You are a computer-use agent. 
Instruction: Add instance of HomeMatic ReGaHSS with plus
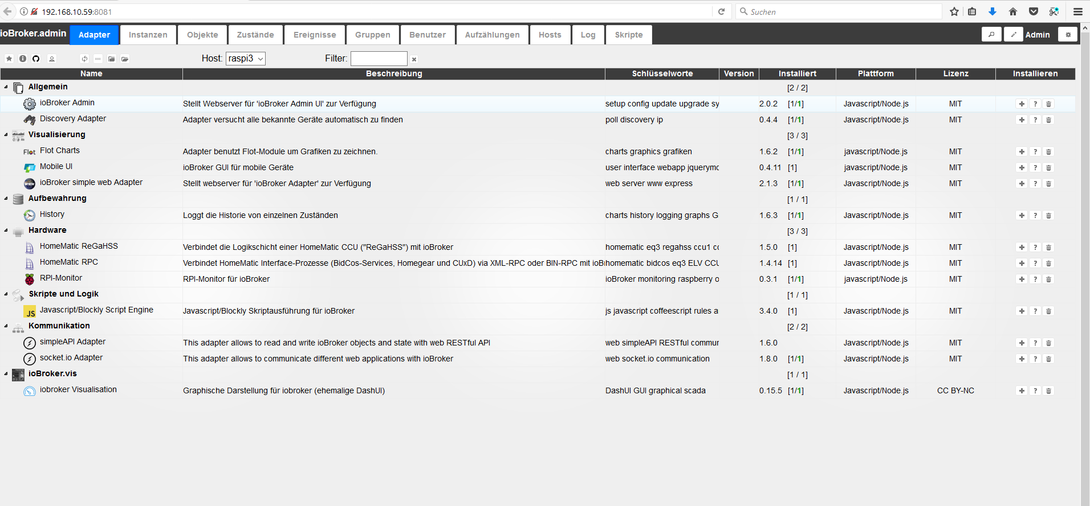coord(1022,247)
